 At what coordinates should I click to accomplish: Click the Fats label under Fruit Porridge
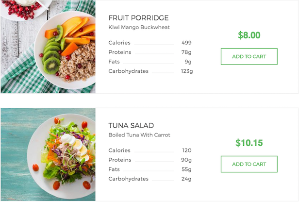click(x=114, y=62)
